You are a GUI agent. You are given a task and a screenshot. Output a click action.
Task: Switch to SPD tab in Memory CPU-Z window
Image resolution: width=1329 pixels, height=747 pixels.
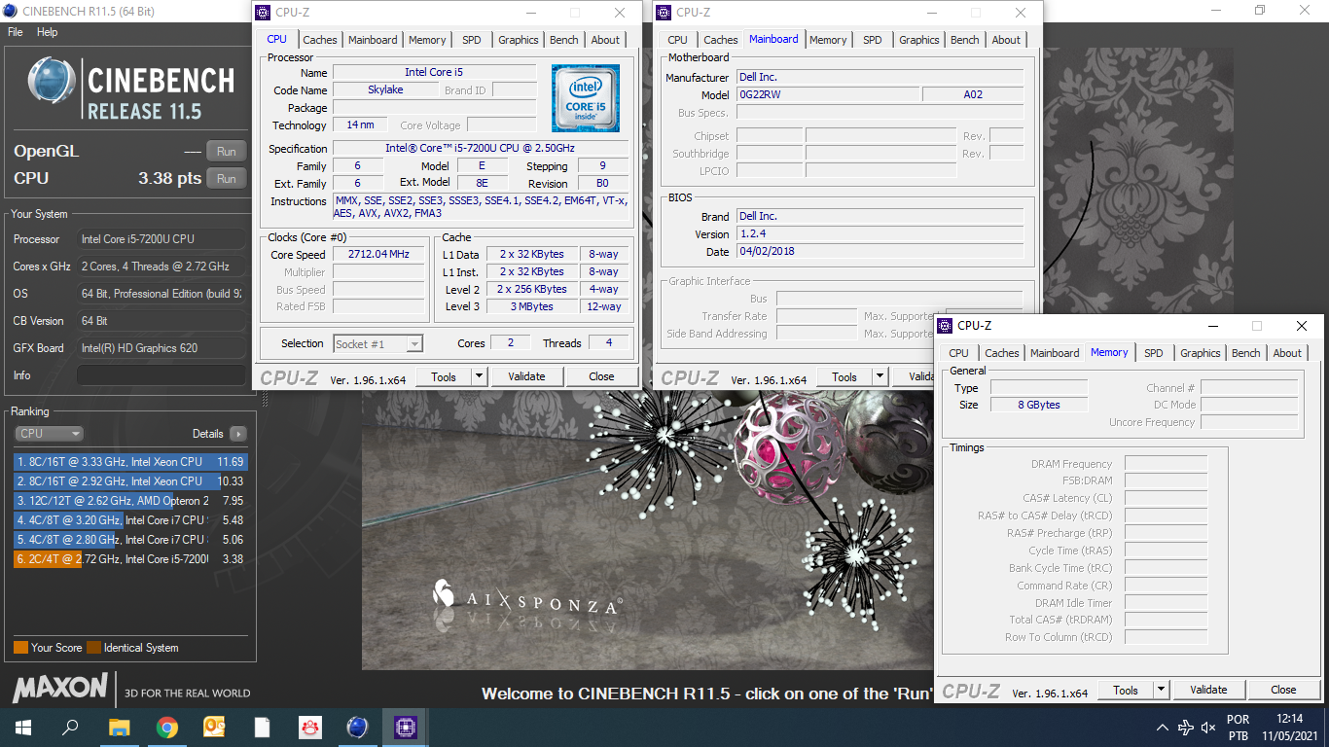point(1154,353)
